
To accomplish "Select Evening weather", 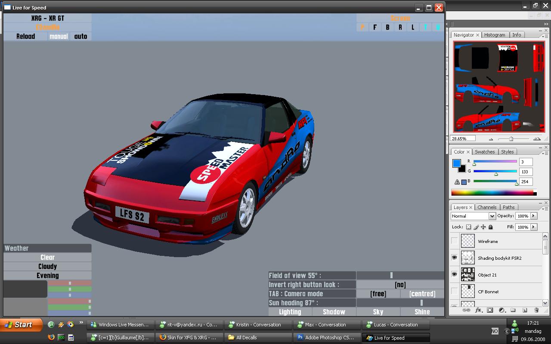I will tap(47, 276).
